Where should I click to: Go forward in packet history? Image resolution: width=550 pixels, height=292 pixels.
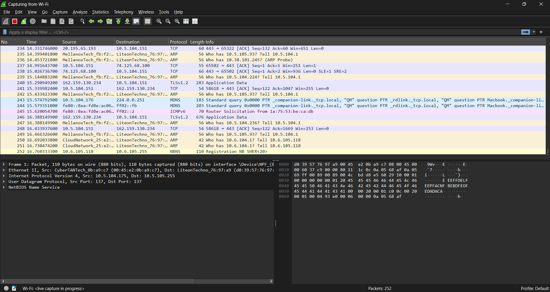pos(100,21)
